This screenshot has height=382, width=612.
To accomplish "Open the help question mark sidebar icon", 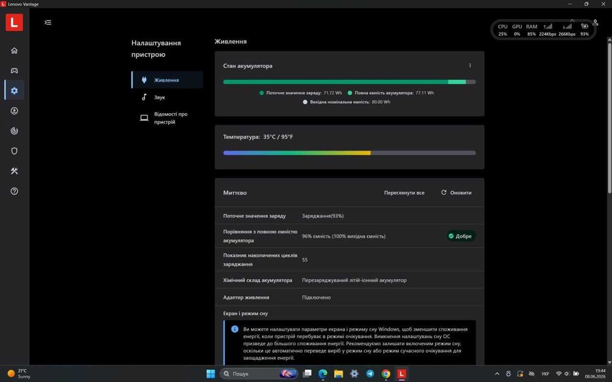I will pos(15,192).
